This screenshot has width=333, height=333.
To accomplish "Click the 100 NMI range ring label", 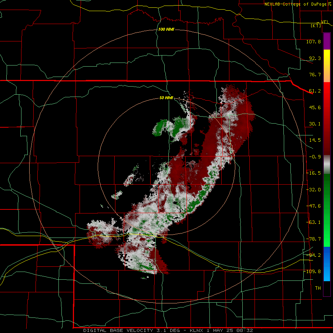I will point(166,29).
